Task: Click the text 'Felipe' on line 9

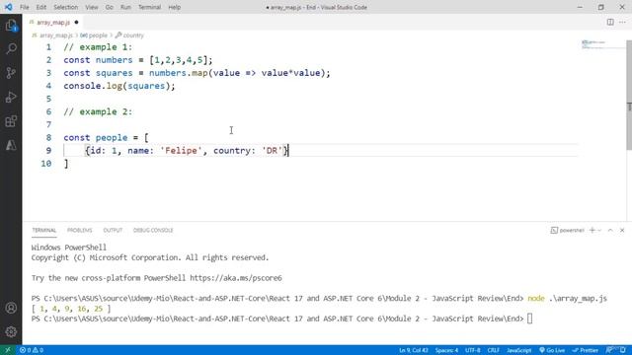Action: pyautogui.click(x=181, y=151)
